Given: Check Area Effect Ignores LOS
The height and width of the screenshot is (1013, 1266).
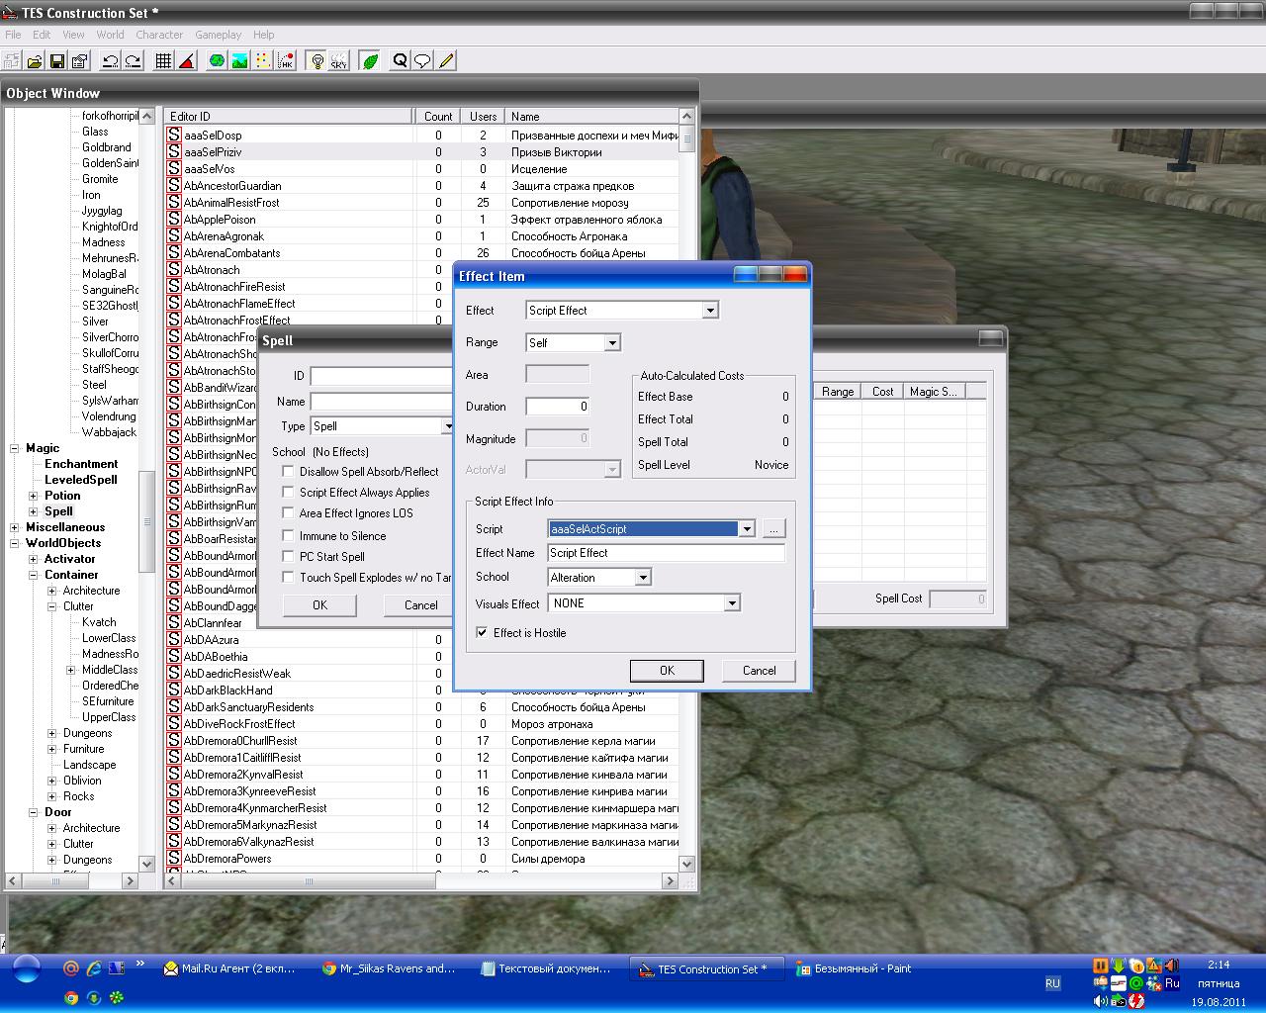Looking at the screenshot, I should (289, 513).
